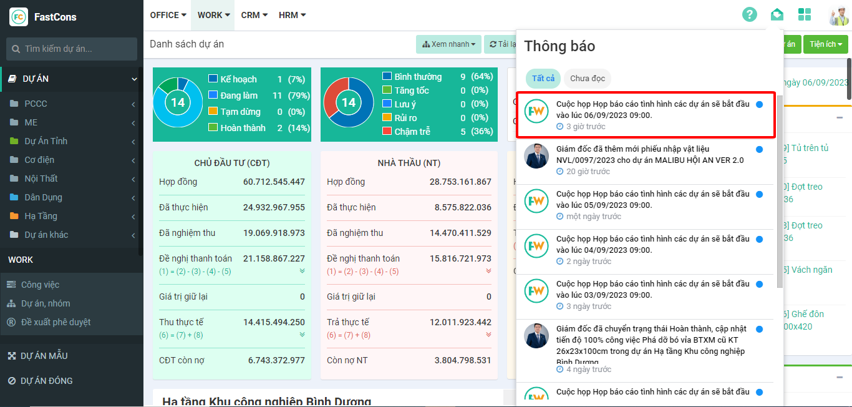Image resolution: width=852 pixels, height=407 pixels.
Task: Open Công việc in the sidebar
Action: click(x=40, y=285)
